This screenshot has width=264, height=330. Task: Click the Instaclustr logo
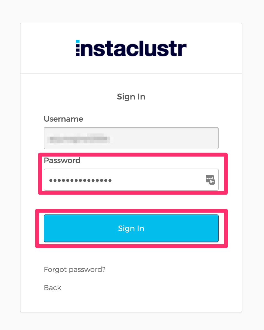[x=131, y=49]
